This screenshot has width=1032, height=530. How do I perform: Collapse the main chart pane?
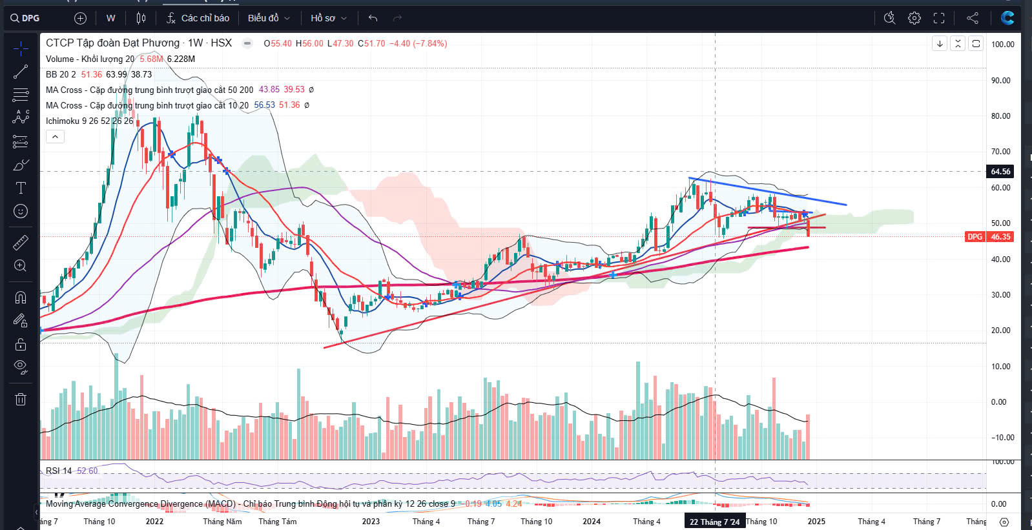[958, 43]
